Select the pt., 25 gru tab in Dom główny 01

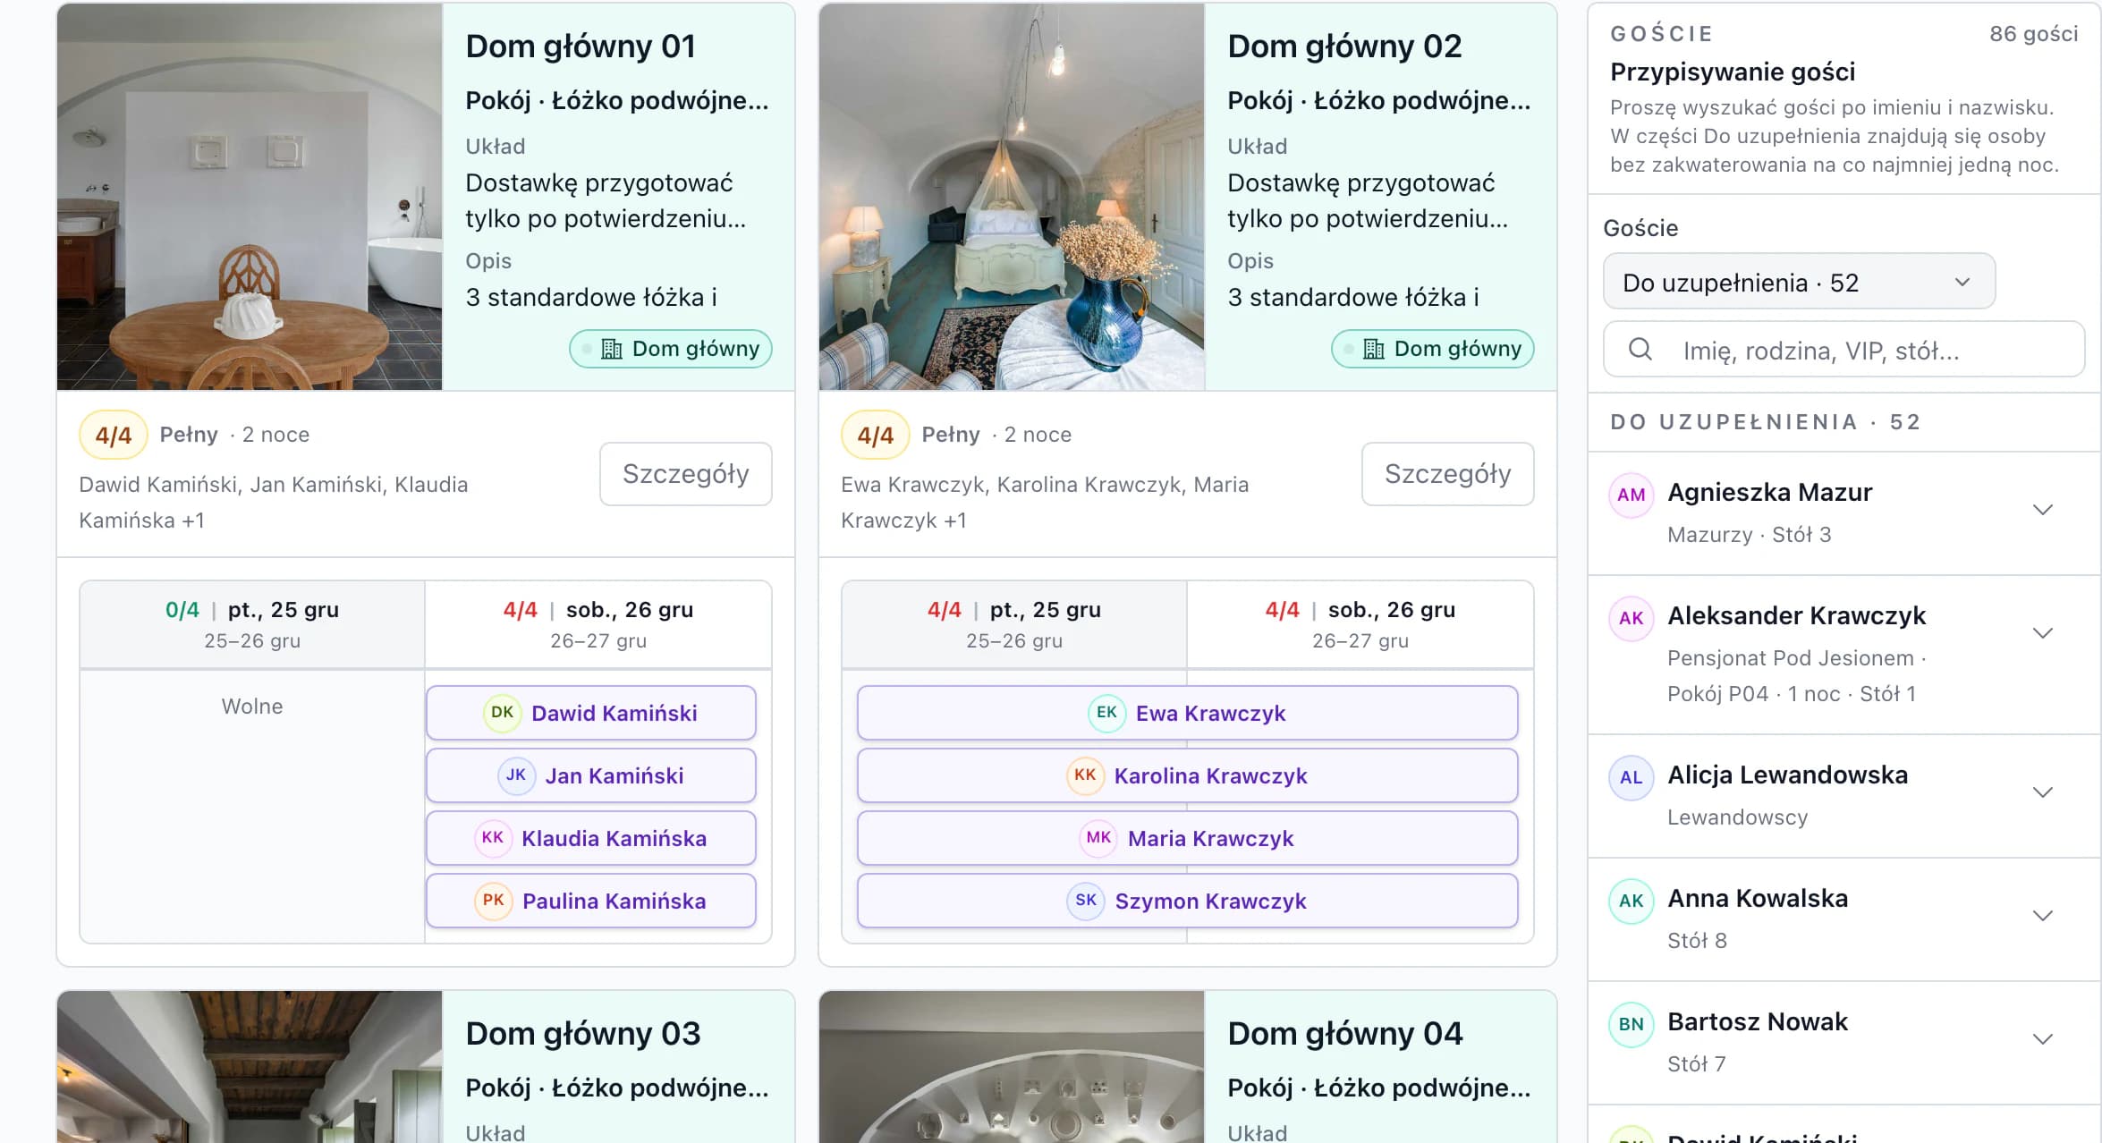[x=252, y=624]
